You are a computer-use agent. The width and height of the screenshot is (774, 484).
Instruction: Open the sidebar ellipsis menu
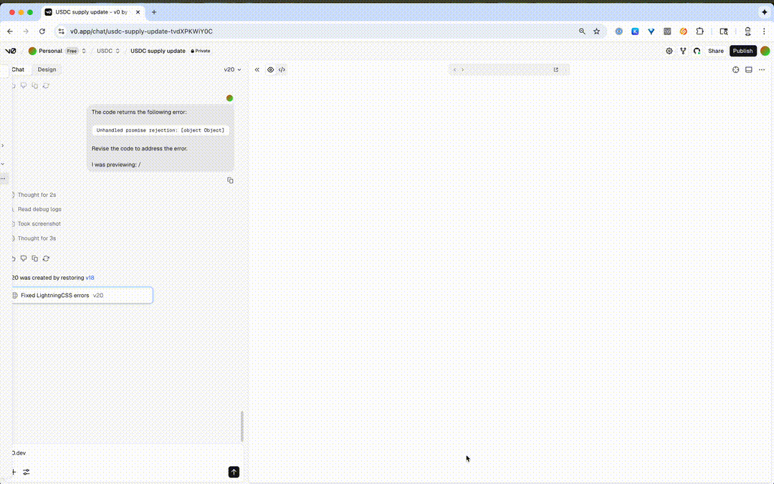3,178
